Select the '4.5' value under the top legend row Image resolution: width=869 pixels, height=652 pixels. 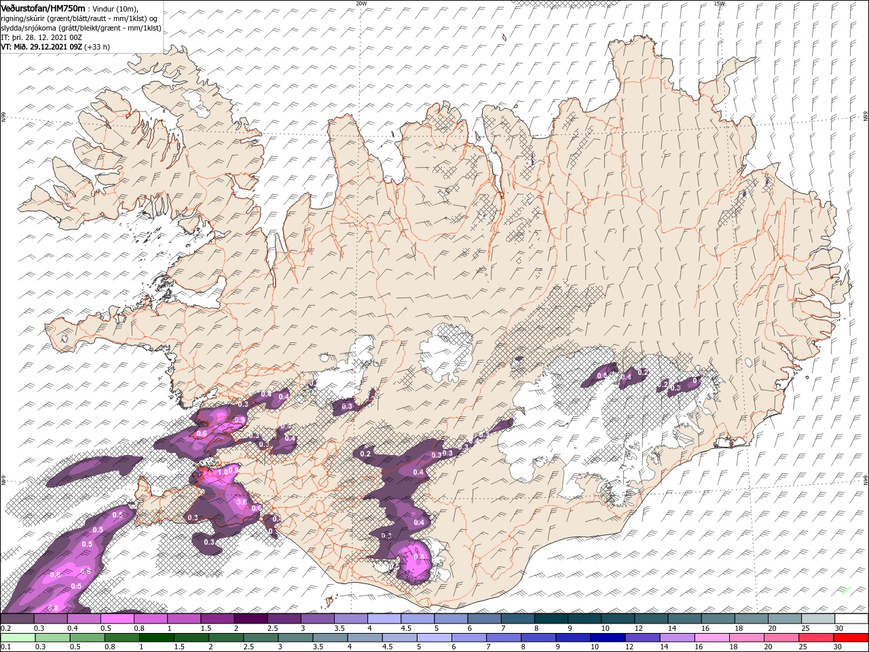point(406,628)
